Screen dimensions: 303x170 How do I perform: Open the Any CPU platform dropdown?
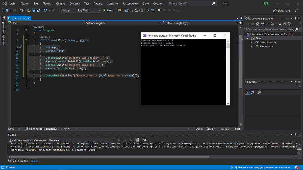point(89,10)
